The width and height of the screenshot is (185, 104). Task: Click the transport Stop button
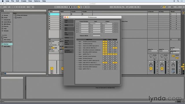[x=71, y=7]
